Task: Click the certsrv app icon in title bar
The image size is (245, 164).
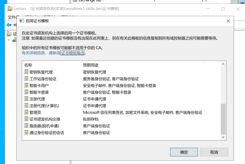Action: (10, 9)
